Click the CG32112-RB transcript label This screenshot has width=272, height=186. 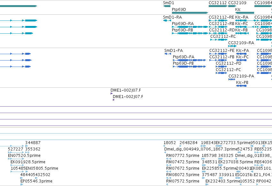(x=221, y=23)
